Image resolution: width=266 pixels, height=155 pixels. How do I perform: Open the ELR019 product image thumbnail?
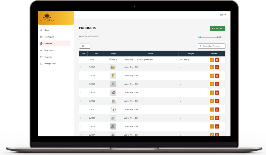pos(113,67)
